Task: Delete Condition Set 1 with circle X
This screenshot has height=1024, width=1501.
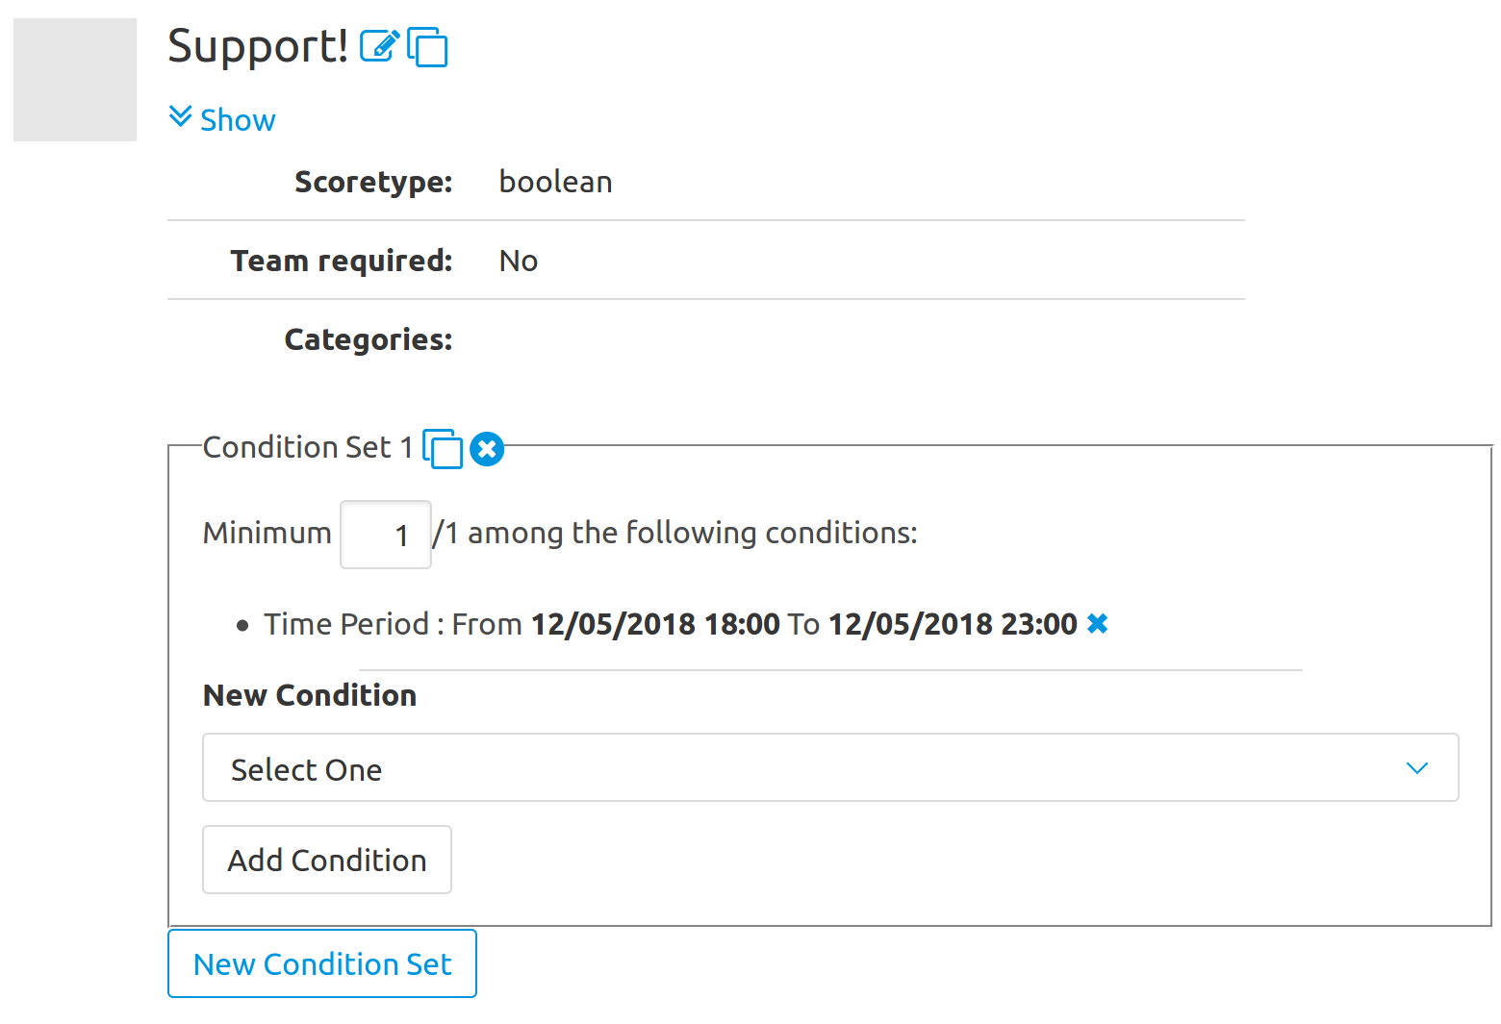Action: point(487,449)
